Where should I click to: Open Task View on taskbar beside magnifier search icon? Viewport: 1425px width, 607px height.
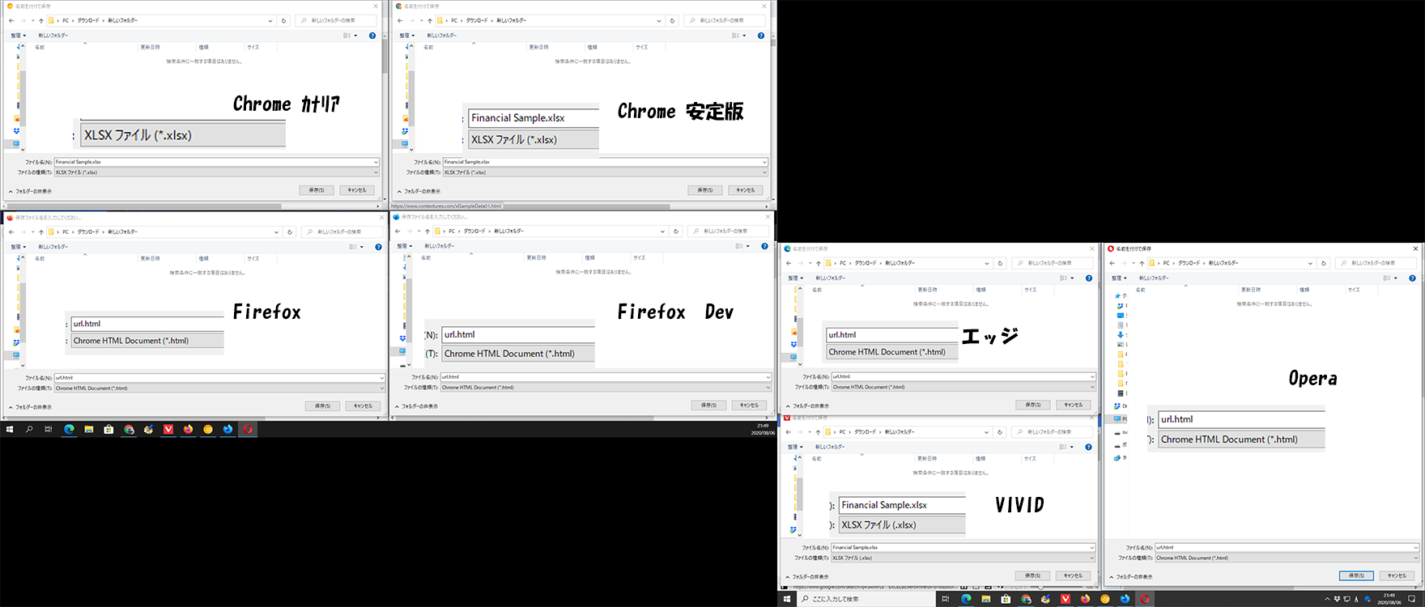coord(49,430)
